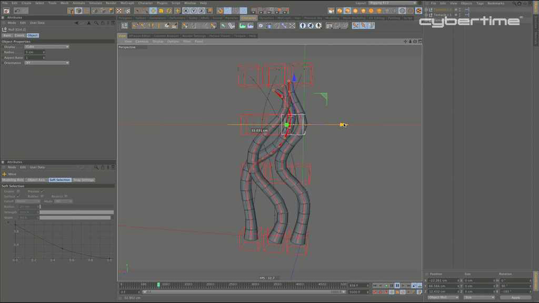Select the Scale tool icon
The height and width of the screenshot is (303, 539).
pos(161,11)
